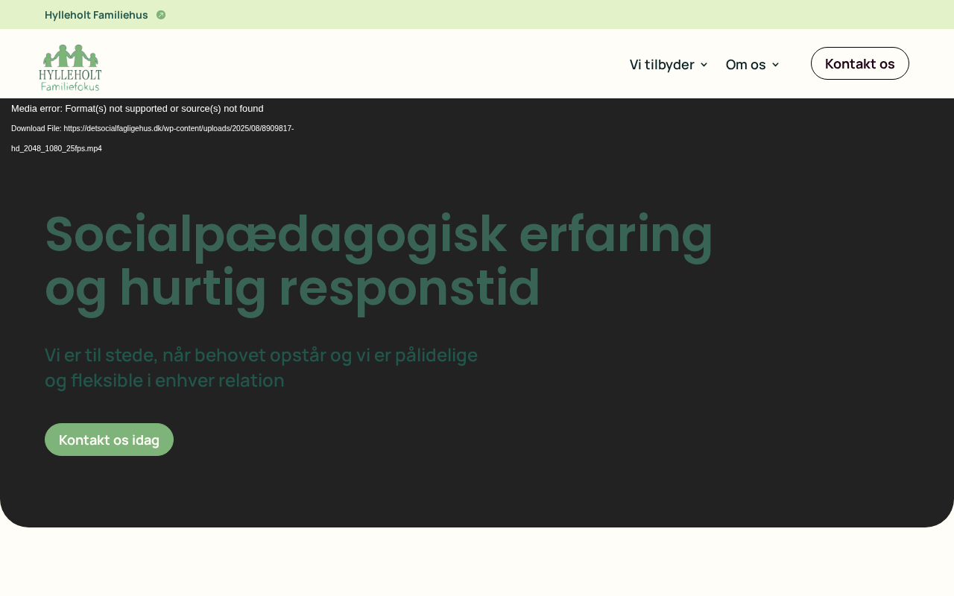Screen dimensions: 954x596
Task: Click the Hylleholt Familiefokus logo
Action: (x=70, y=67)
